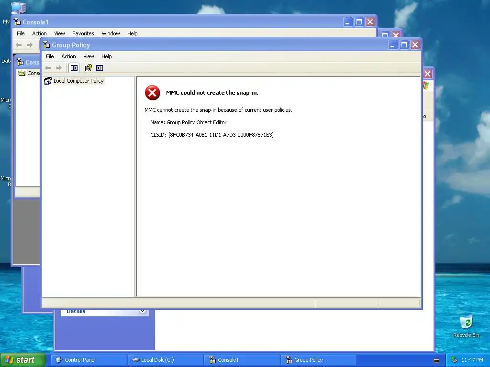Image resolution: width=490 pixels, height=367 pixels.
Task: Click the My Computer desktop icon
Action: coord(18,8)
